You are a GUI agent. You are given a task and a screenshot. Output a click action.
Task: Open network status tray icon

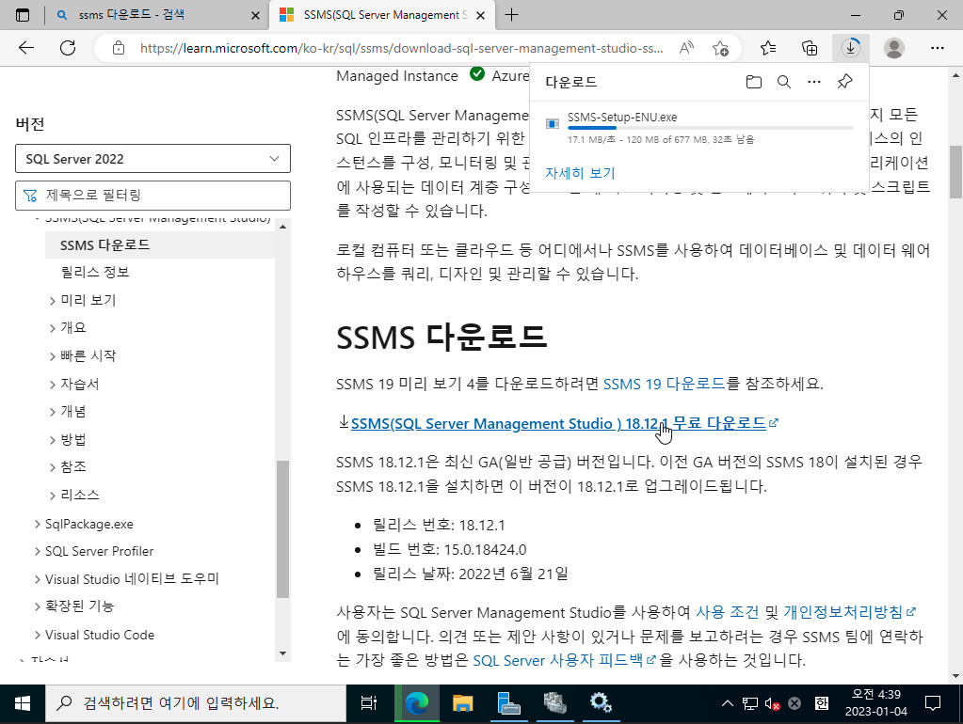(x=750, y=703)
